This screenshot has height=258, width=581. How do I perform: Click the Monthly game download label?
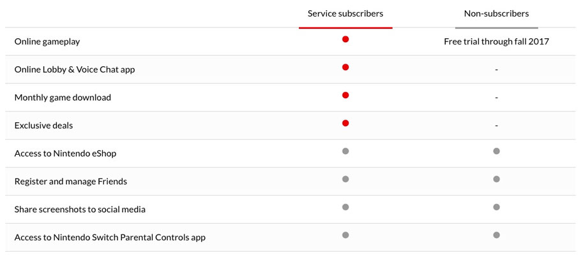coord(63,97)
